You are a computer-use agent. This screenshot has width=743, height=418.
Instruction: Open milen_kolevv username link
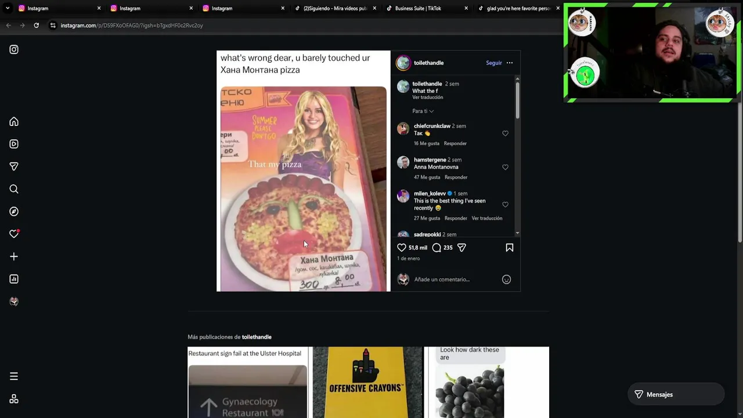pos(430,193)
